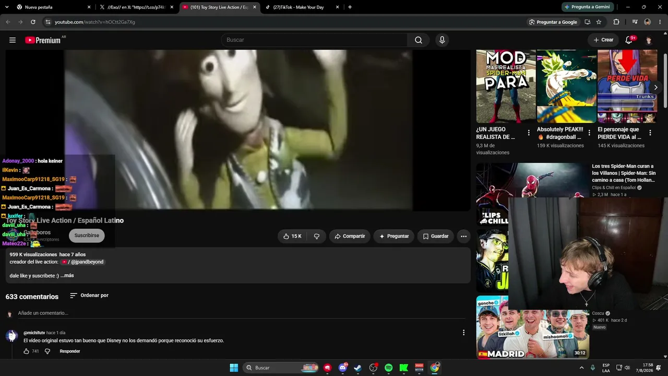The width and height of the screenshot is (668, 376).
Task: Open the 'UN JUEGO REALISTA' Spider-Man short thumbnail
Action: point(506,86)
